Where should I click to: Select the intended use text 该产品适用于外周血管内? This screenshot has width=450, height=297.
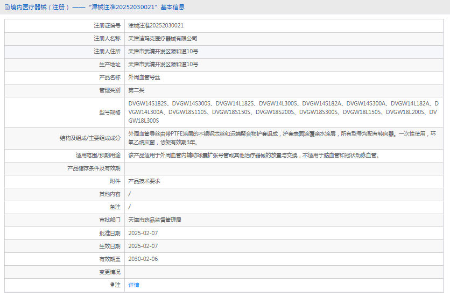(x=254, y=155)
